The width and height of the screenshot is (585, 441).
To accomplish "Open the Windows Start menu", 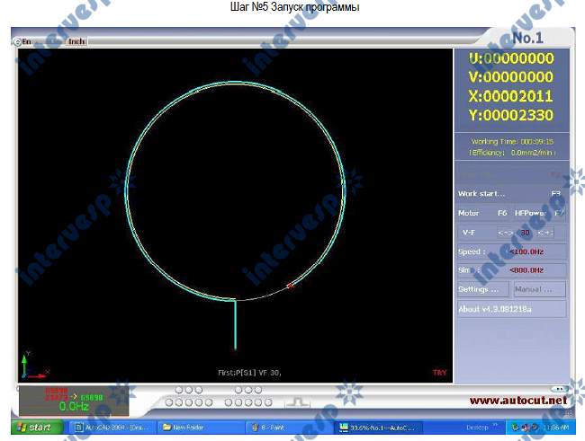I will (34, 428).
